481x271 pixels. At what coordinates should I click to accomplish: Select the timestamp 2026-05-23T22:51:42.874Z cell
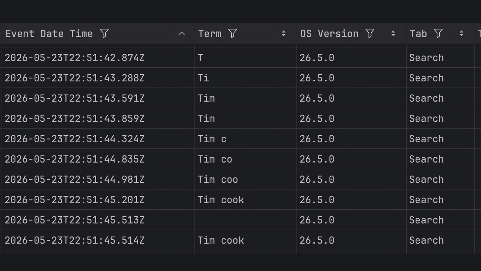click(98, 58)
